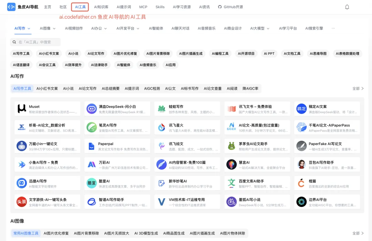Click the 茅茅虫AI论文助手 icon
This screenshot has width=372, height=241.
click(231, 146)
